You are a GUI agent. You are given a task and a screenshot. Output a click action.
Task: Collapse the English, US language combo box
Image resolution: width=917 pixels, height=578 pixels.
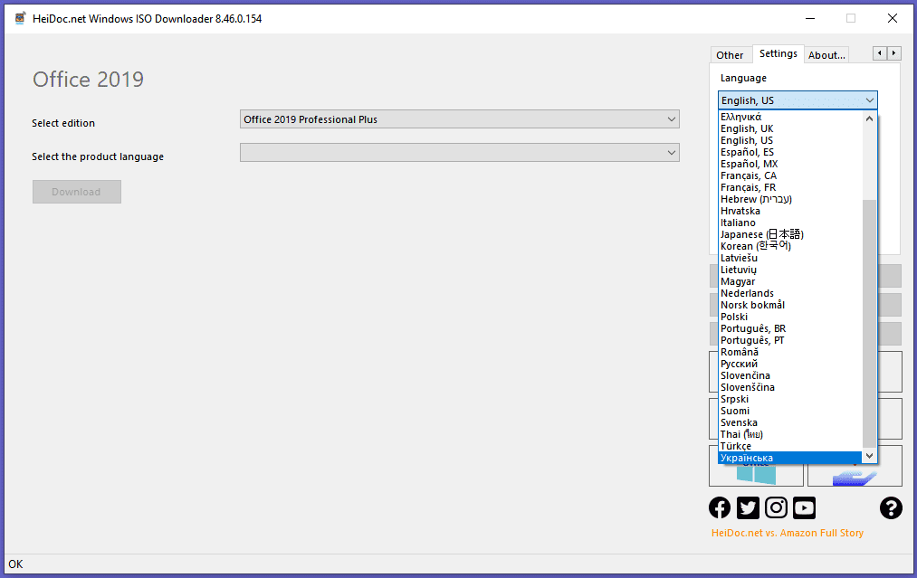tap(798, 100)
